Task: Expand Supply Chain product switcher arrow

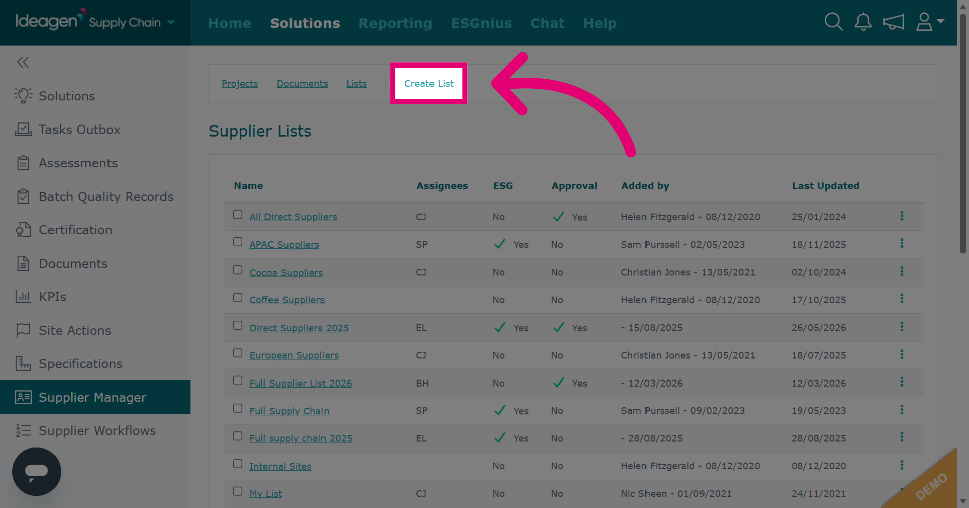Action: 171,22
